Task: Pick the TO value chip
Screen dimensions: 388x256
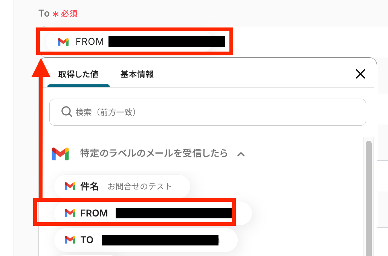Action: 87,240
